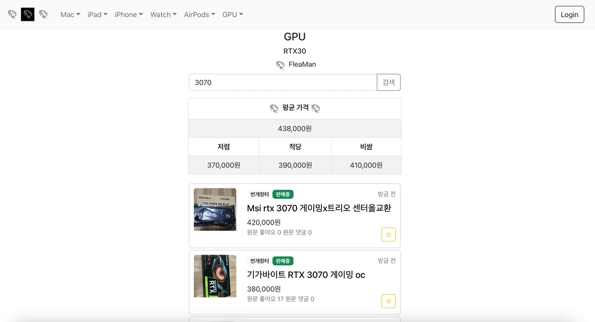Click the 380,000원 listing price

264,289
